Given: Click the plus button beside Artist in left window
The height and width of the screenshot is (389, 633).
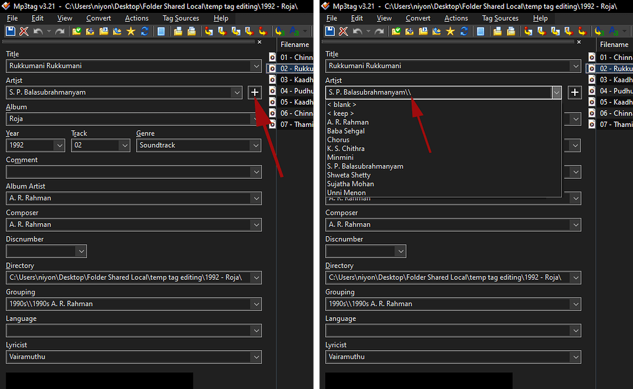Looking at the screenshot, I should (x=255, y=93).
